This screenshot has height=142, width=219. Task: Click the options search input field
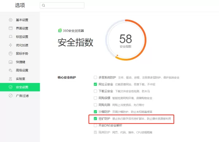point(62,5)
